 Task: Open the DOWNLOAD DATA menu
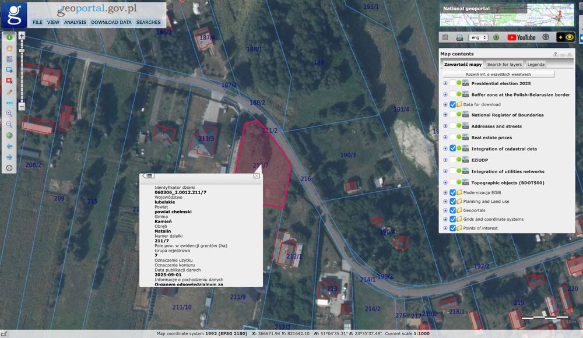[x=111, y=22]
